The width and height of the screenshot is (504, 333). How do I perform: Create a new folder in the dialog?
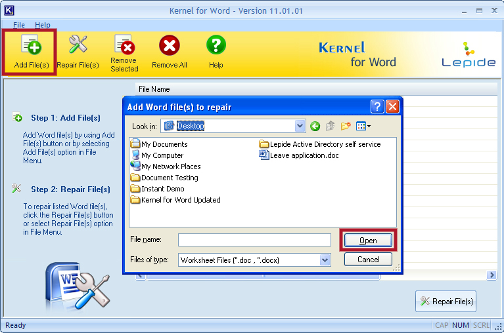(x=346, y=126)
